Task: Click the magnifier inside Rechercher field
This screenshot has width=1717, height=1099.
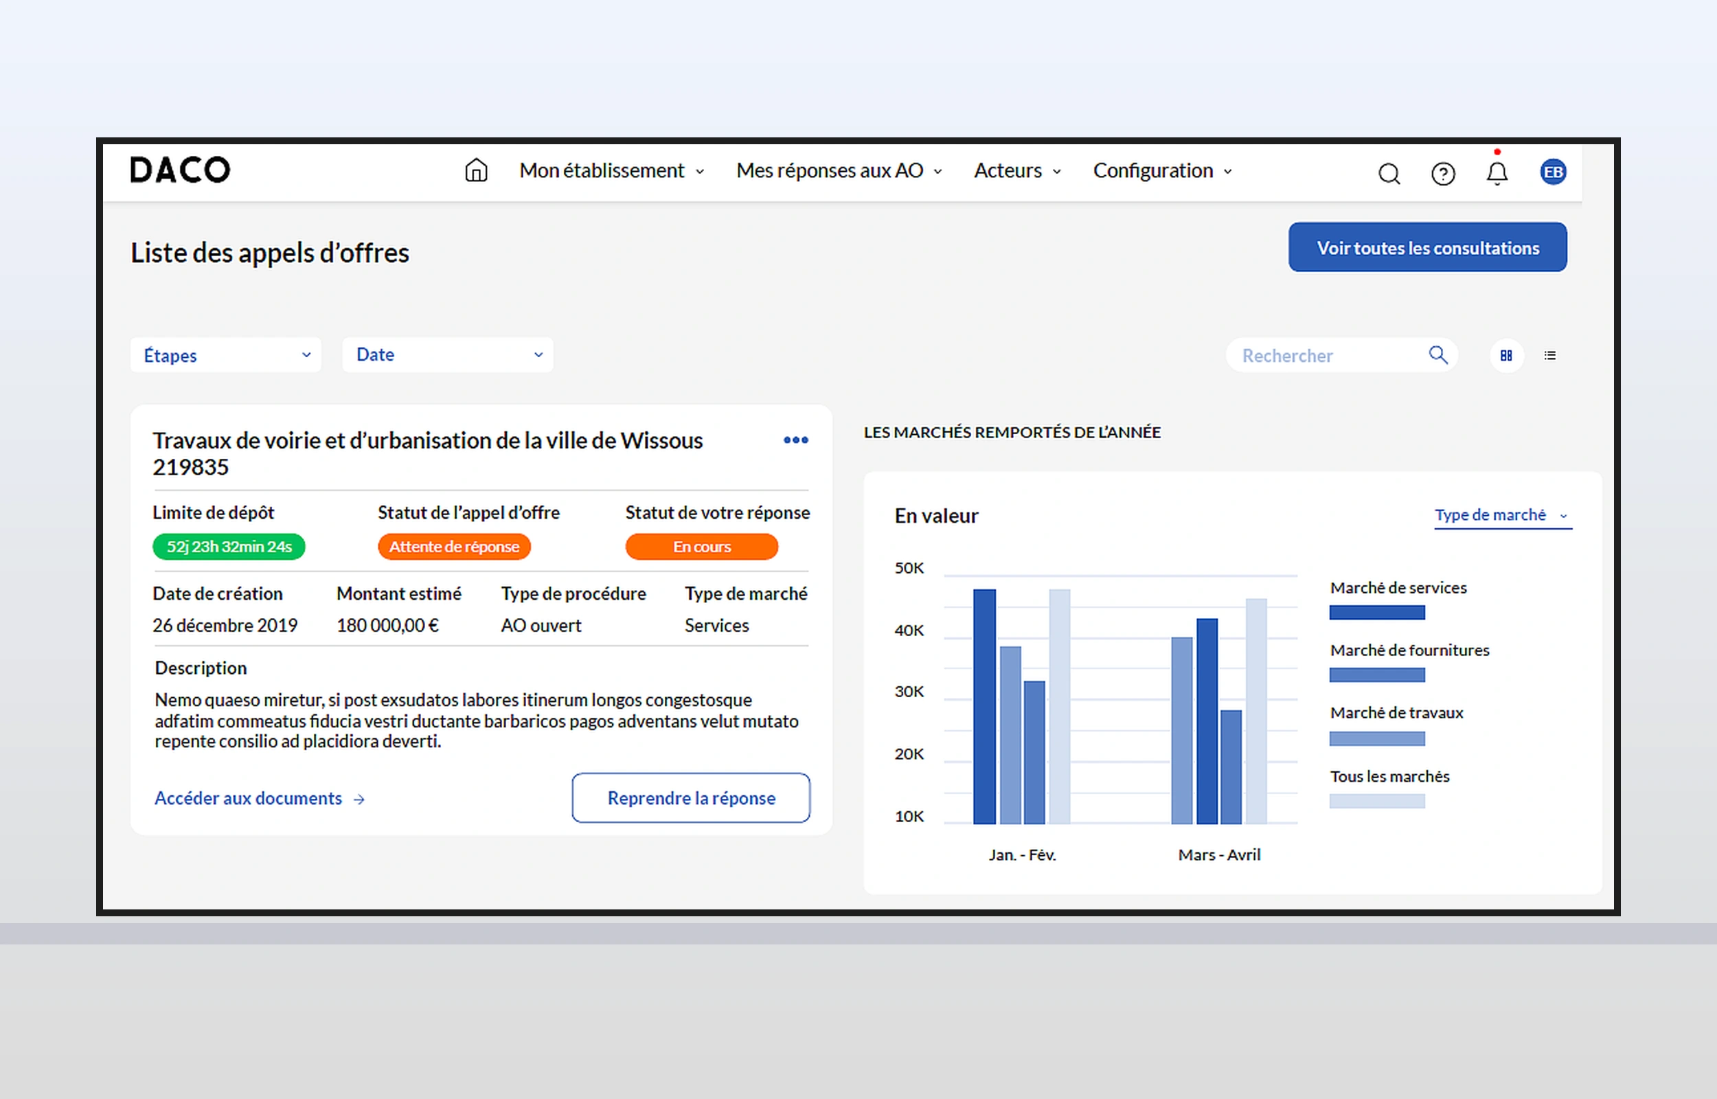Action: 1437,354
